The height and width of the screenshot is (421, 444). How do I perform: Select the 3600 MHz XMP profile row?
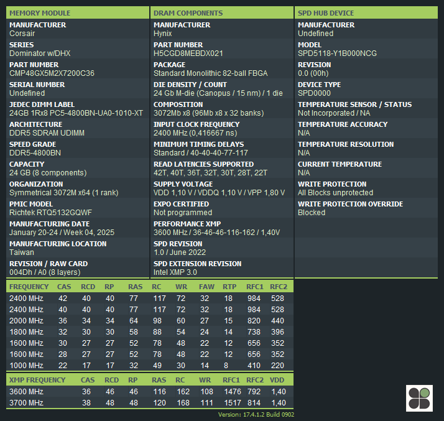click(x=150, y=392)
